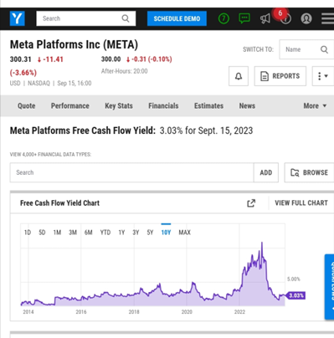Open the user profile icon
The width and height of the screenshot is (334, 338).
(306, 18)
